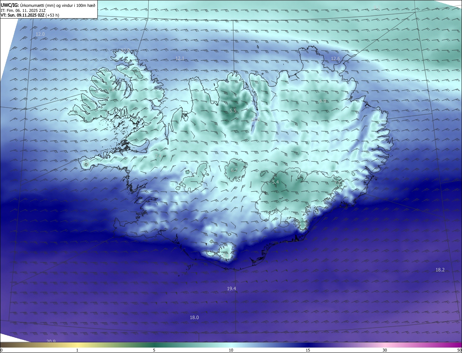The height and width of the screenshot is (353, 462).
Task: Click the 12.6 value near the northeast coast
Action: [x=336, y=58]
